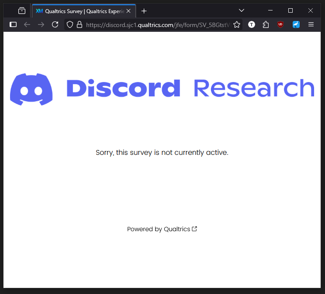
Task: Expand the list all tabs chevron
Action: coord(242,10)
